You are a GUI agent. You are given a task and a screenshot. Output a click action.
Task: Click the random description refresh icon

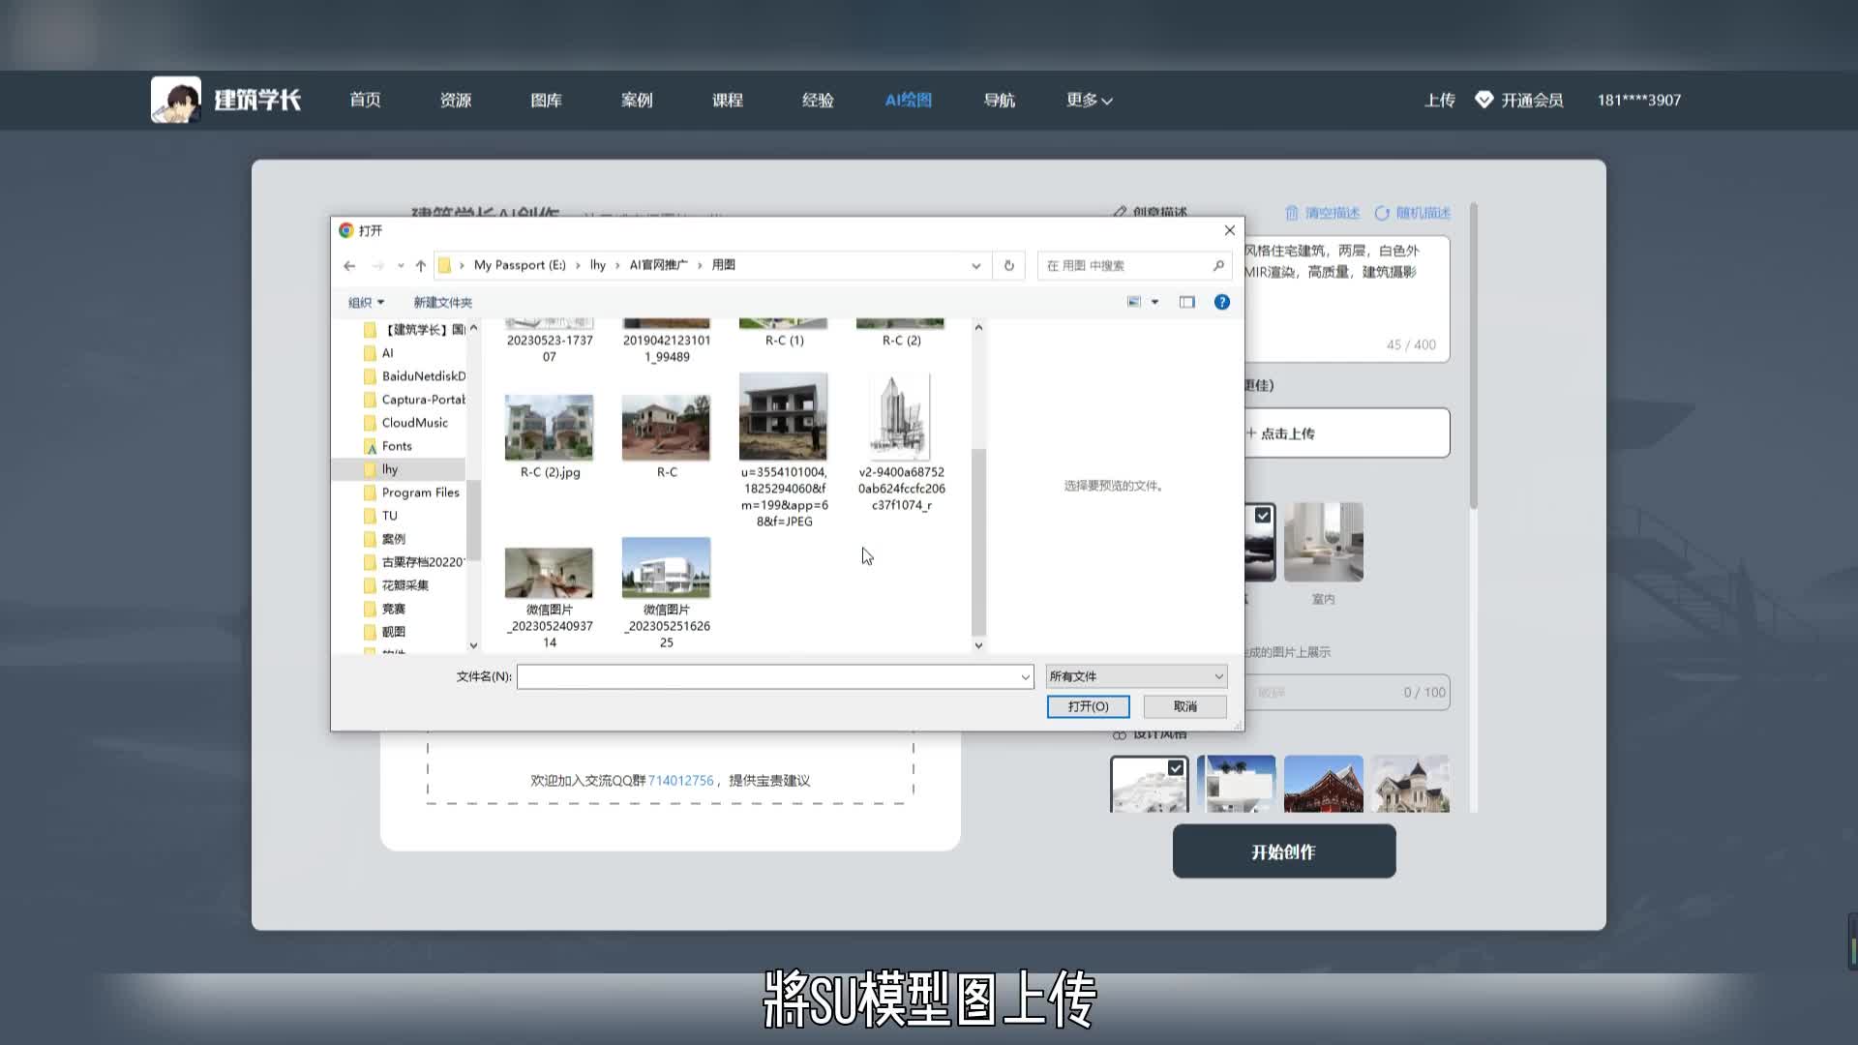click(x=1382, y=213)
